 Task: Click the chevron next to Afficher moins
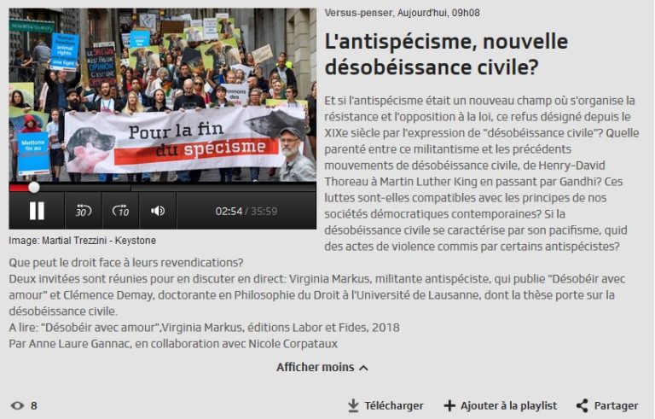pyautogui.click(x=363, y=368)
